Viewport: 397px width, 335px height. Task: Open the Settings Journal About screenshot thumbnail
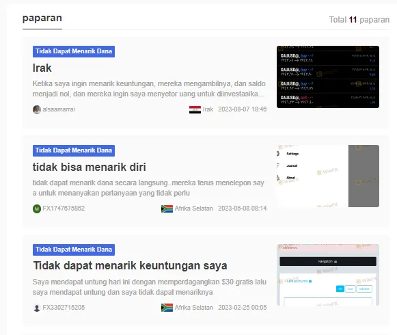(328, 176)
